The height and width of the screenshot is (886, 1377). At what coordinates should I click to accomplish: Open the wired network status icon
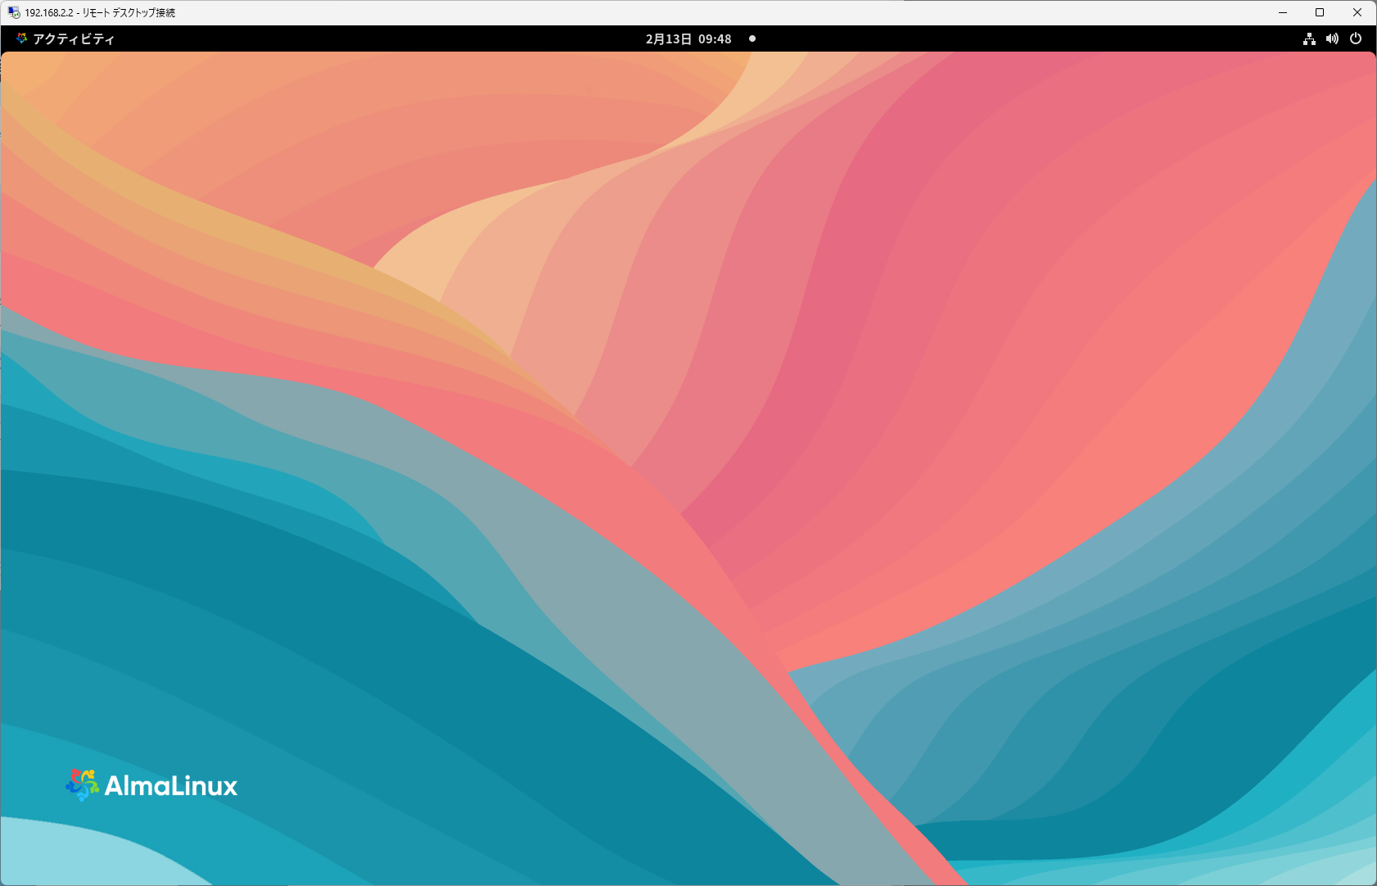(1309, 38)
